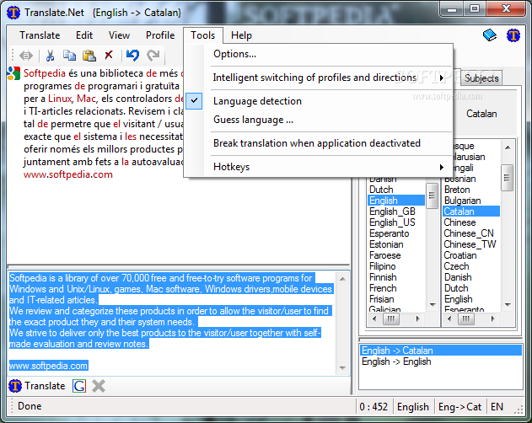Click the www.softpedia.com link in translation
Viewport: 532px width, 423px height.
coord(67,174)
